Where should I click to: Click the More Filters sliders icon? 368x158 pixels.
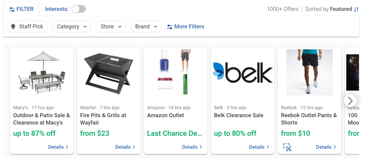[x=169, y=27]
